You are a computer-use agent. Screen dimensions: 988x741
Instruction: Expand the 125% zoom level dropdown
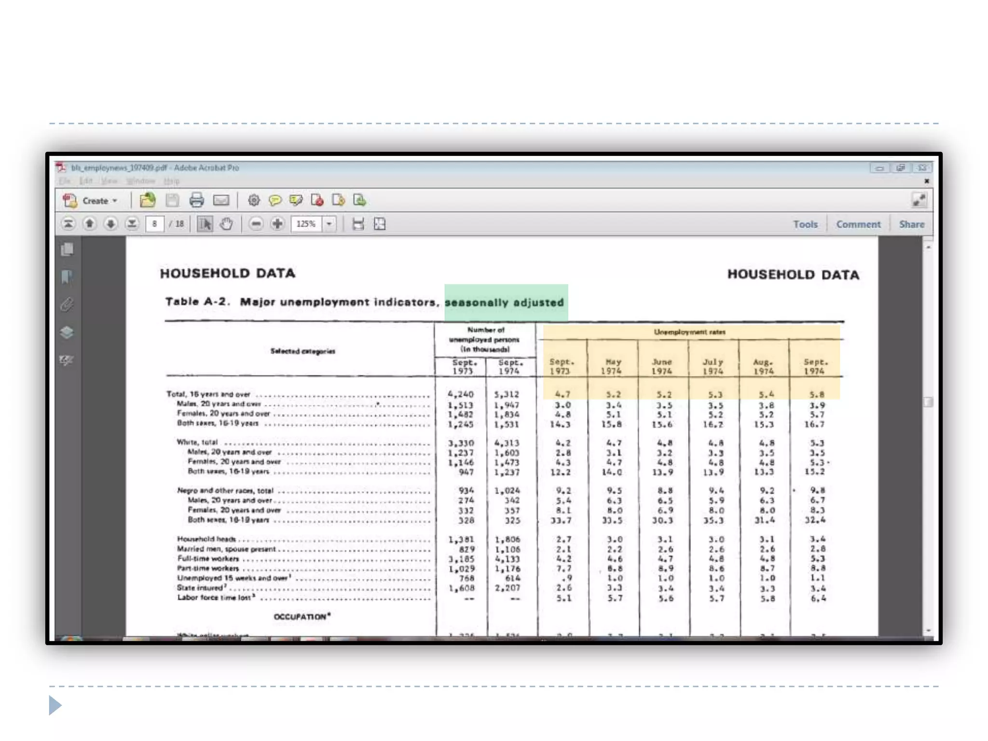(329, 224)
